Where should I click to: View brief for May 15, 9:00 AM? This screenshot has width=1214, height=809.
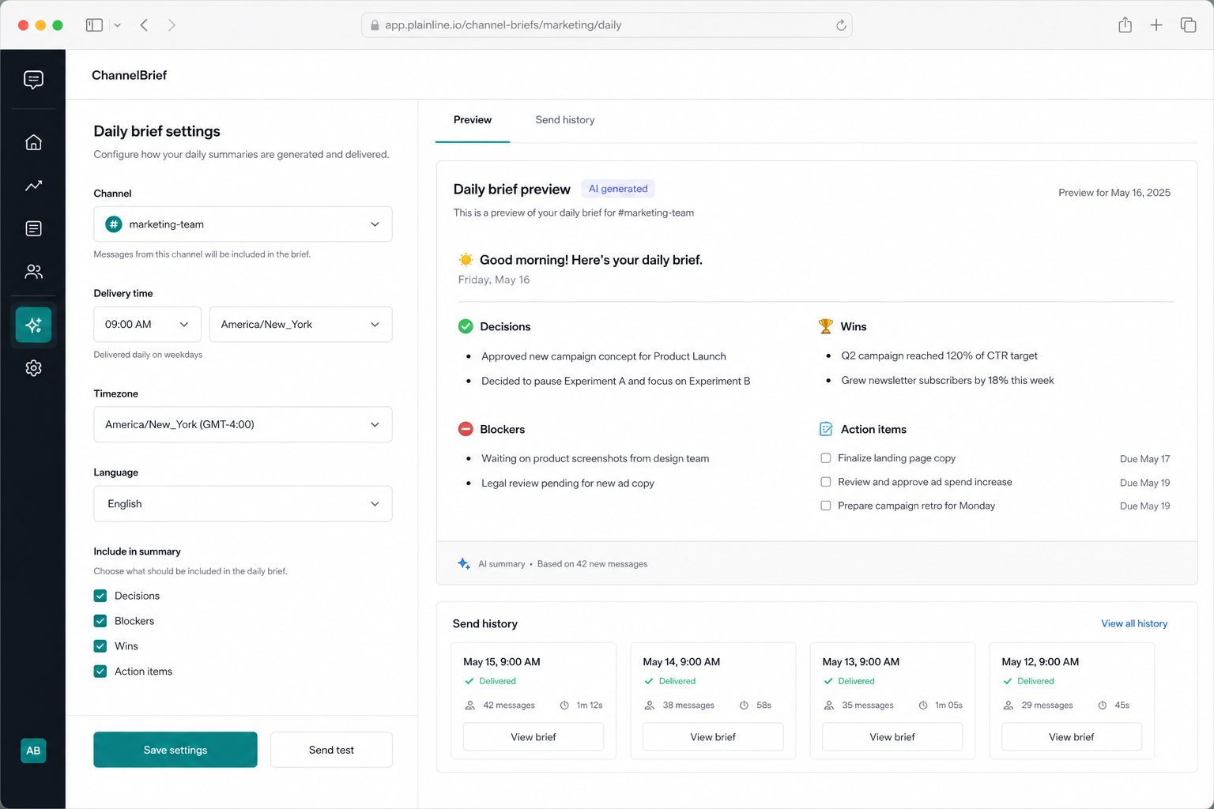(x=533, y=737)
